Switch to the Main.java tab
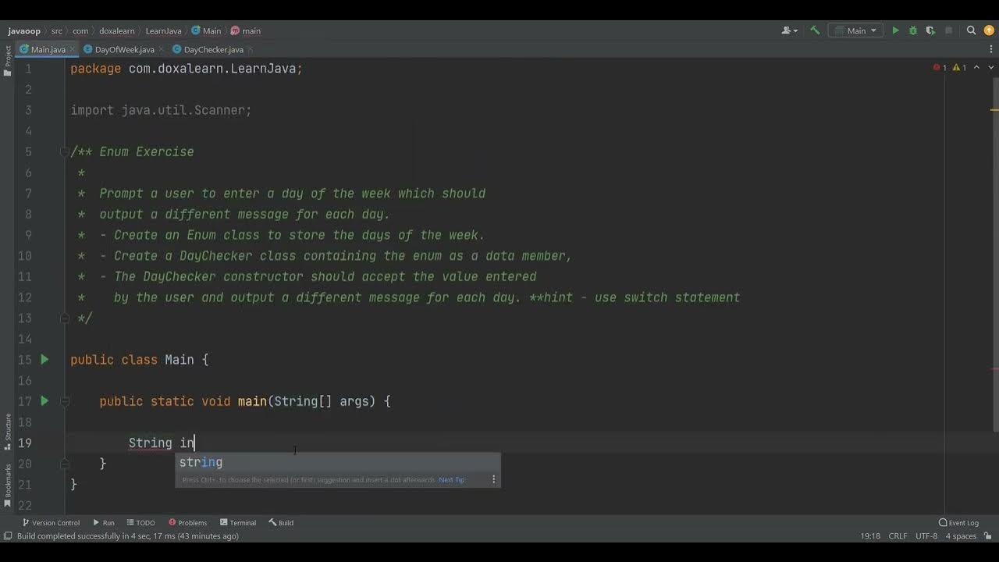 coord(48,49)
